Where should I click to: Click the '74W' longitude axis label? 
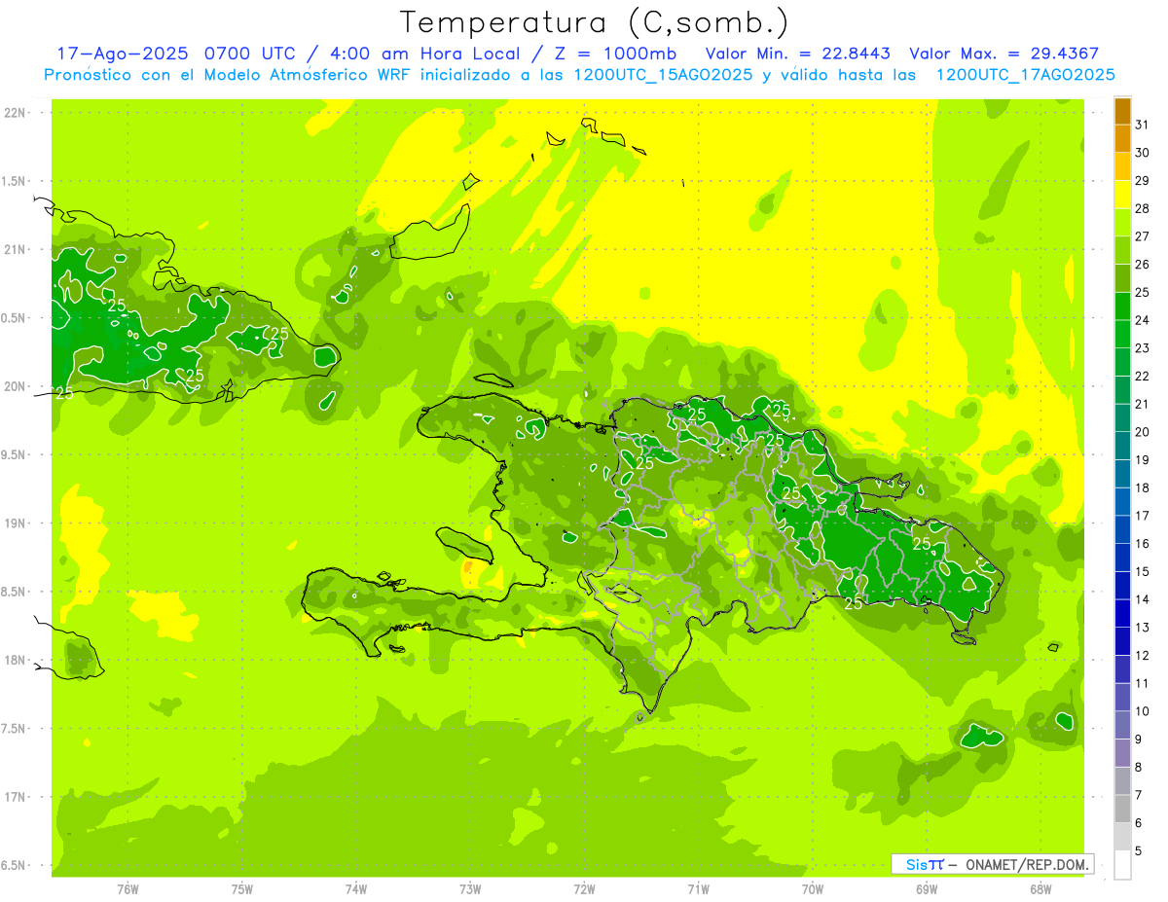click(x=356, y=889)
